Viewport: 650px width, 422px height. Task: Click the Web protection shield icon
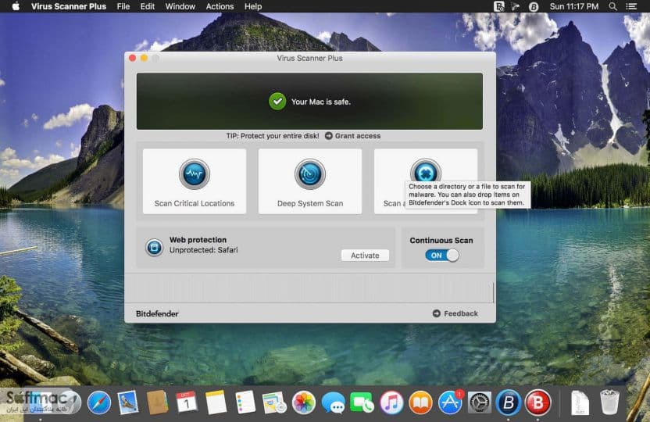pyautogui.click(x=154, y=248)
